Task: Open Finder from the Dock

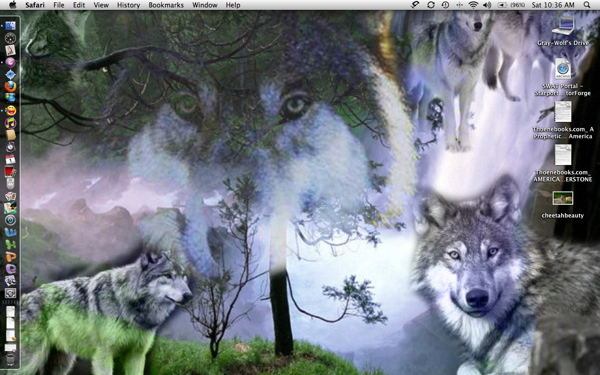Action: [10, 26]
